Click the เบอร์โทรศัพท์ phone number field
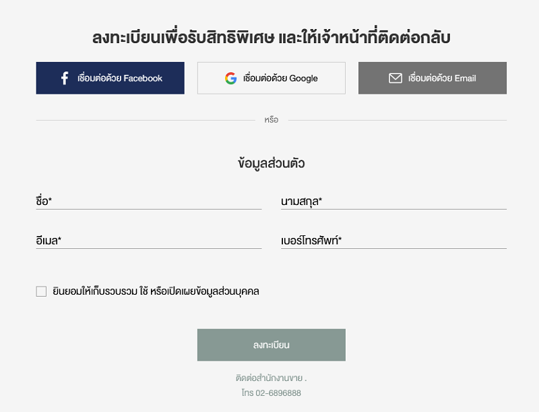The height and width of the screenshot is (412, 539). coord(393,240)
